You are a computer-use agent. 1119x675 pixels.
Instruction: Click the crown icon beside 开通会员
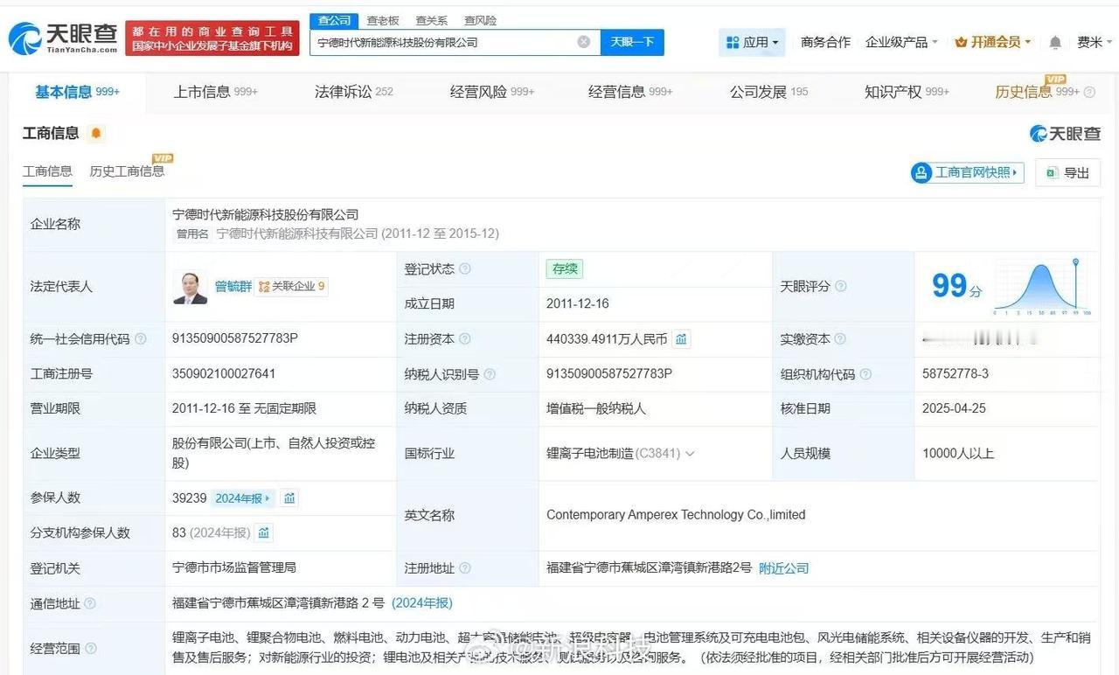pyautogui.click(x=963, y=41)
